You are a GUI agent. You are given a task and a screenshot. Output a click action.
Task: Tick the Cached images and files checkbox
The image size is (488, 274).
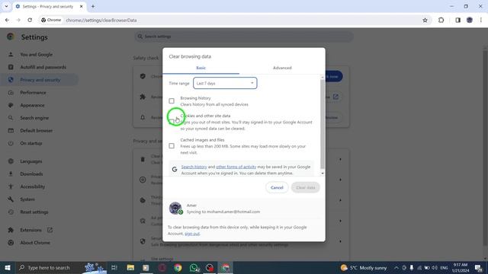point(172,145)
